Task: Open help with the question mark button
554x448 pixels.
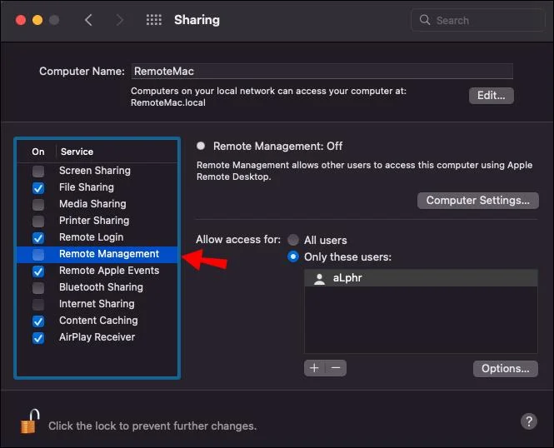Action: 527,421
